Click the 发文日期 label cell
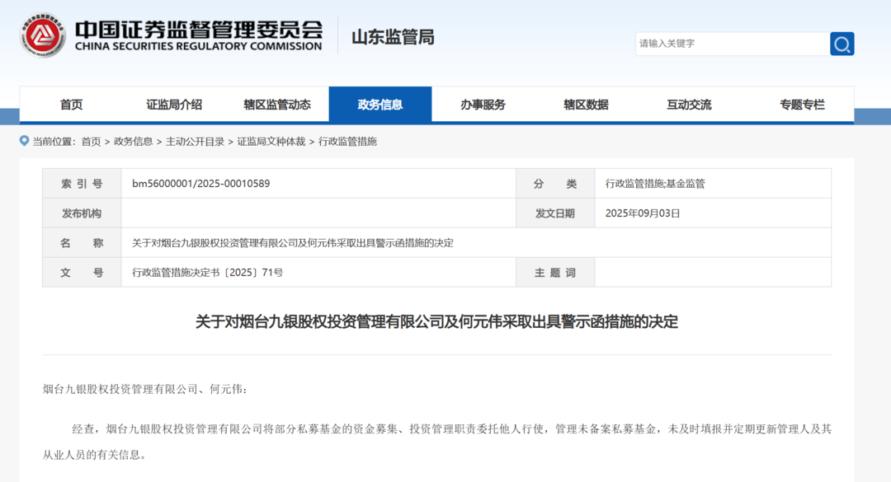891x482 pixels. click(555, 213)
